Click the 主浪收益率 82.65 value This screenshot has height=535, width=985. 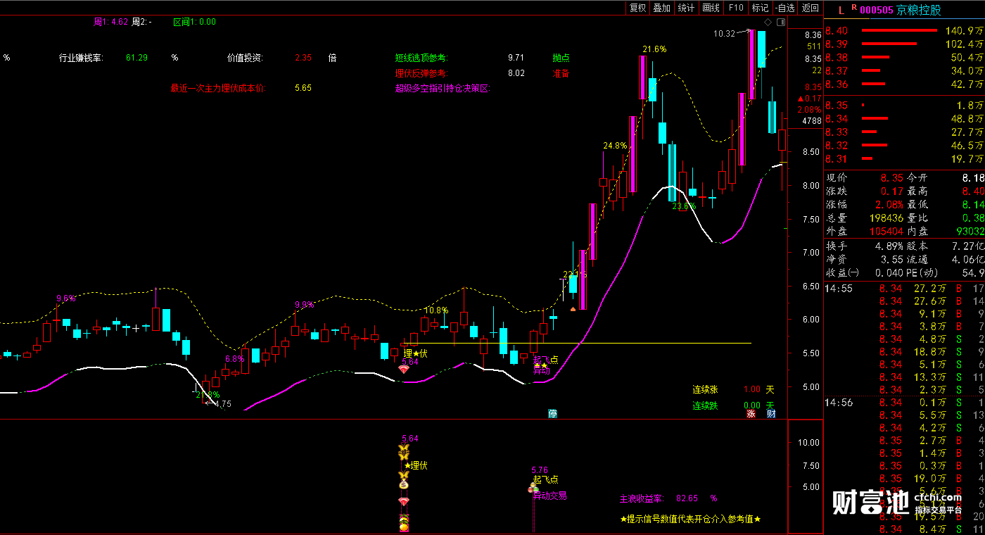point(687,498)
